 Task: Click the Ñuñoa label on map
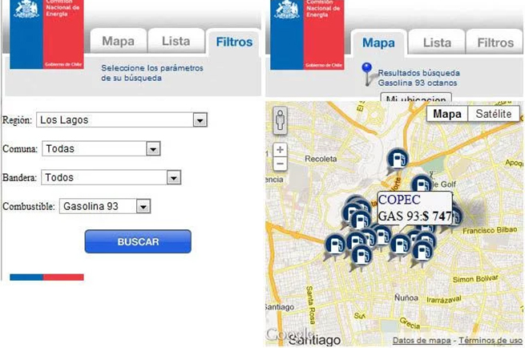[406, 297]
